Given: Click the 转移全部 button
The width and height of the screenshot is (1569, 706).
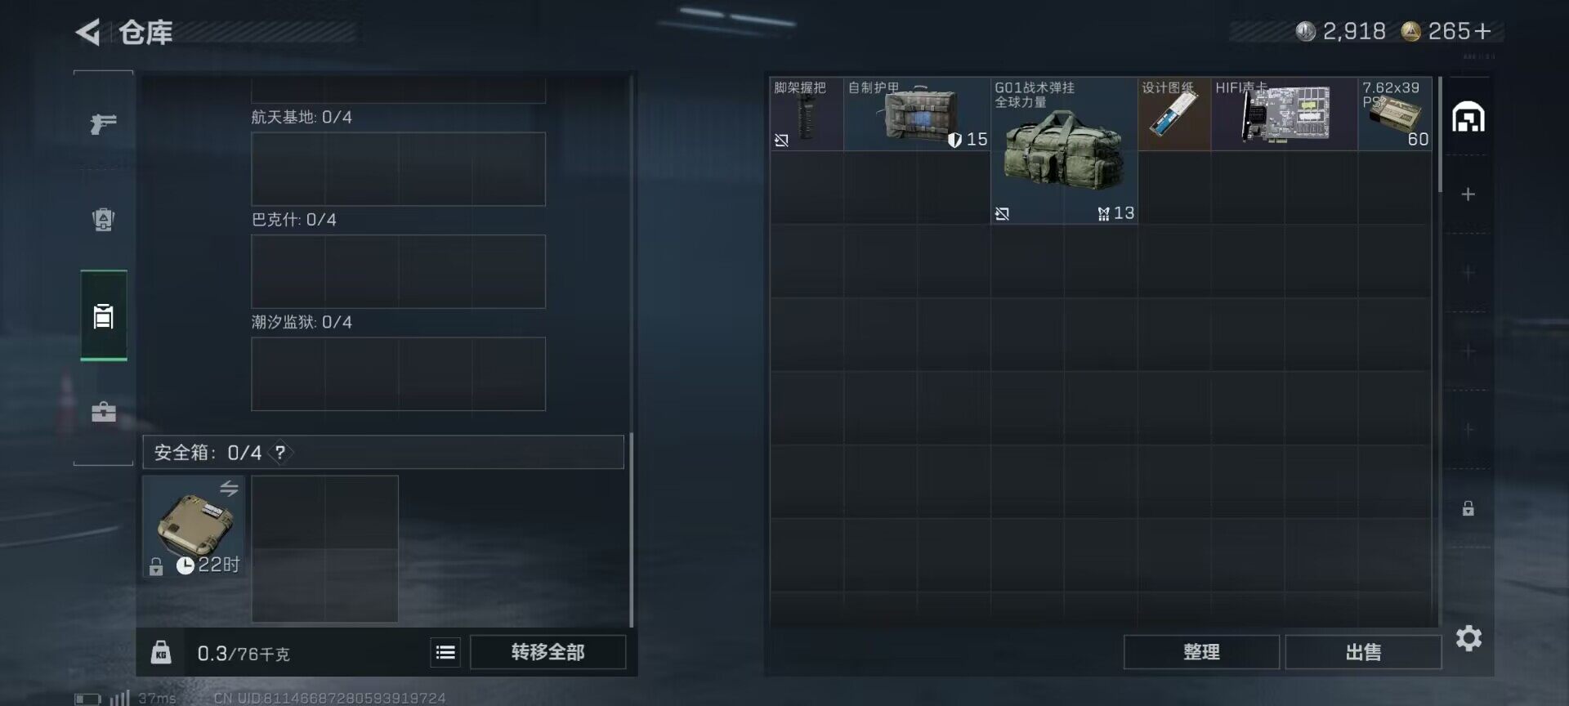Looking at the screenshot, I should tap(548, 652).
